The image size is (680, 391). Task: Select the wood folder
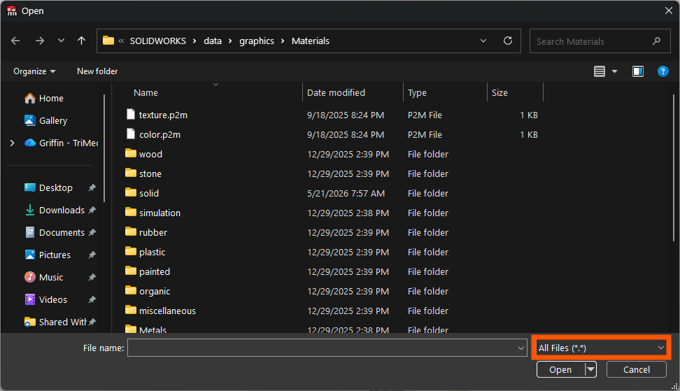pyautogui.click(x=150, y=154)
